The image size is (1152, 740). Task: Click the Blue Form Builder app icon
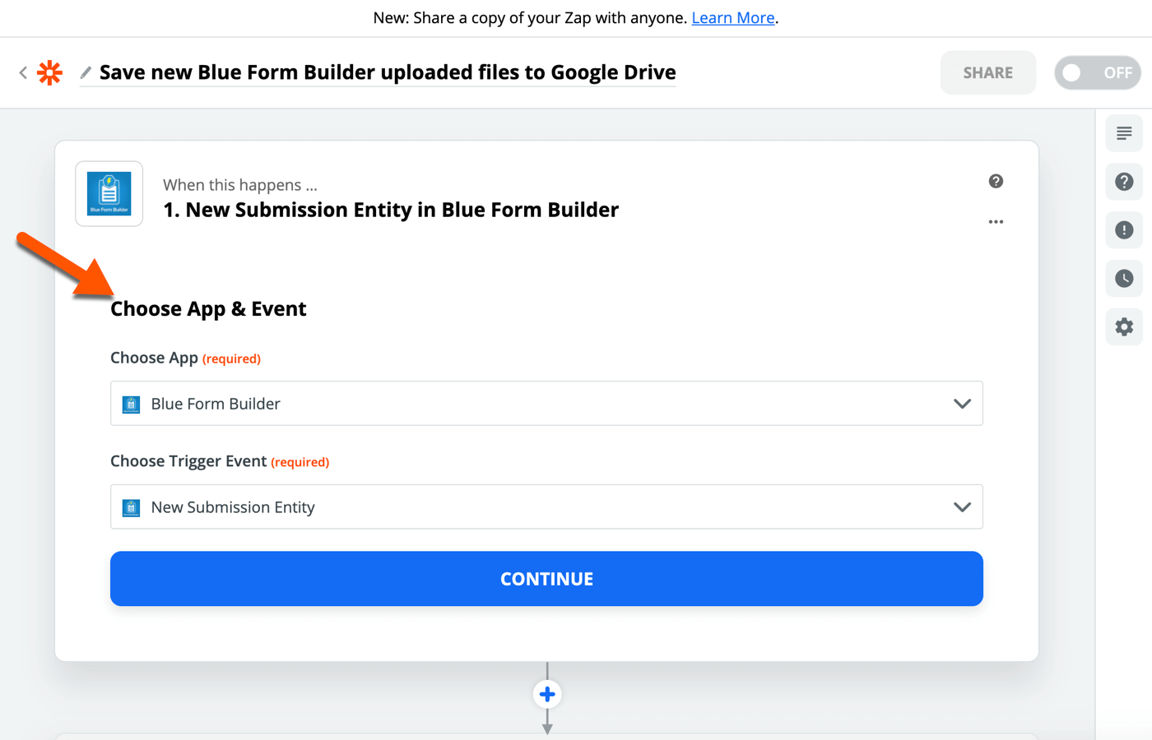tap(109, 193)
